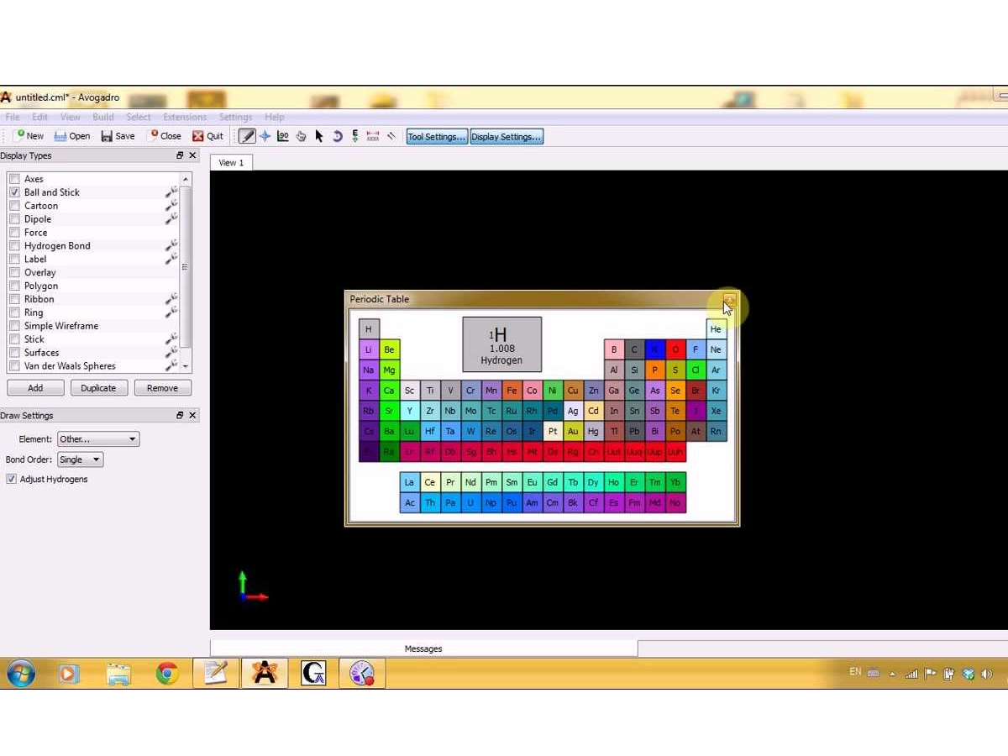Select the Navigate tool star icon
Image resolution: width=1008 pixels, height=756 pixels.
265,136
